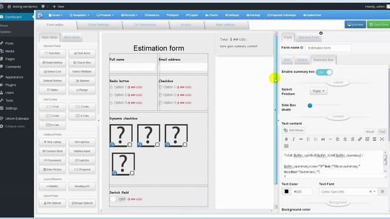390x219 pixels.
Task: Check Checkbox Option 2
Action: coord(161,95)
